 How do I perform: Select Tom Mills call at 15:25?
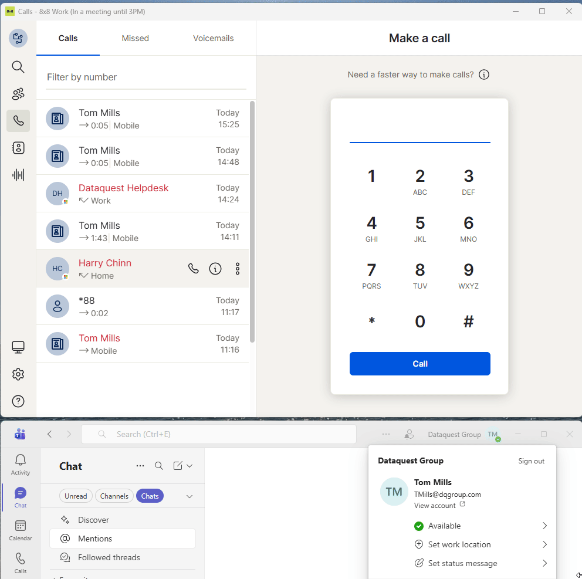point(143,118)
